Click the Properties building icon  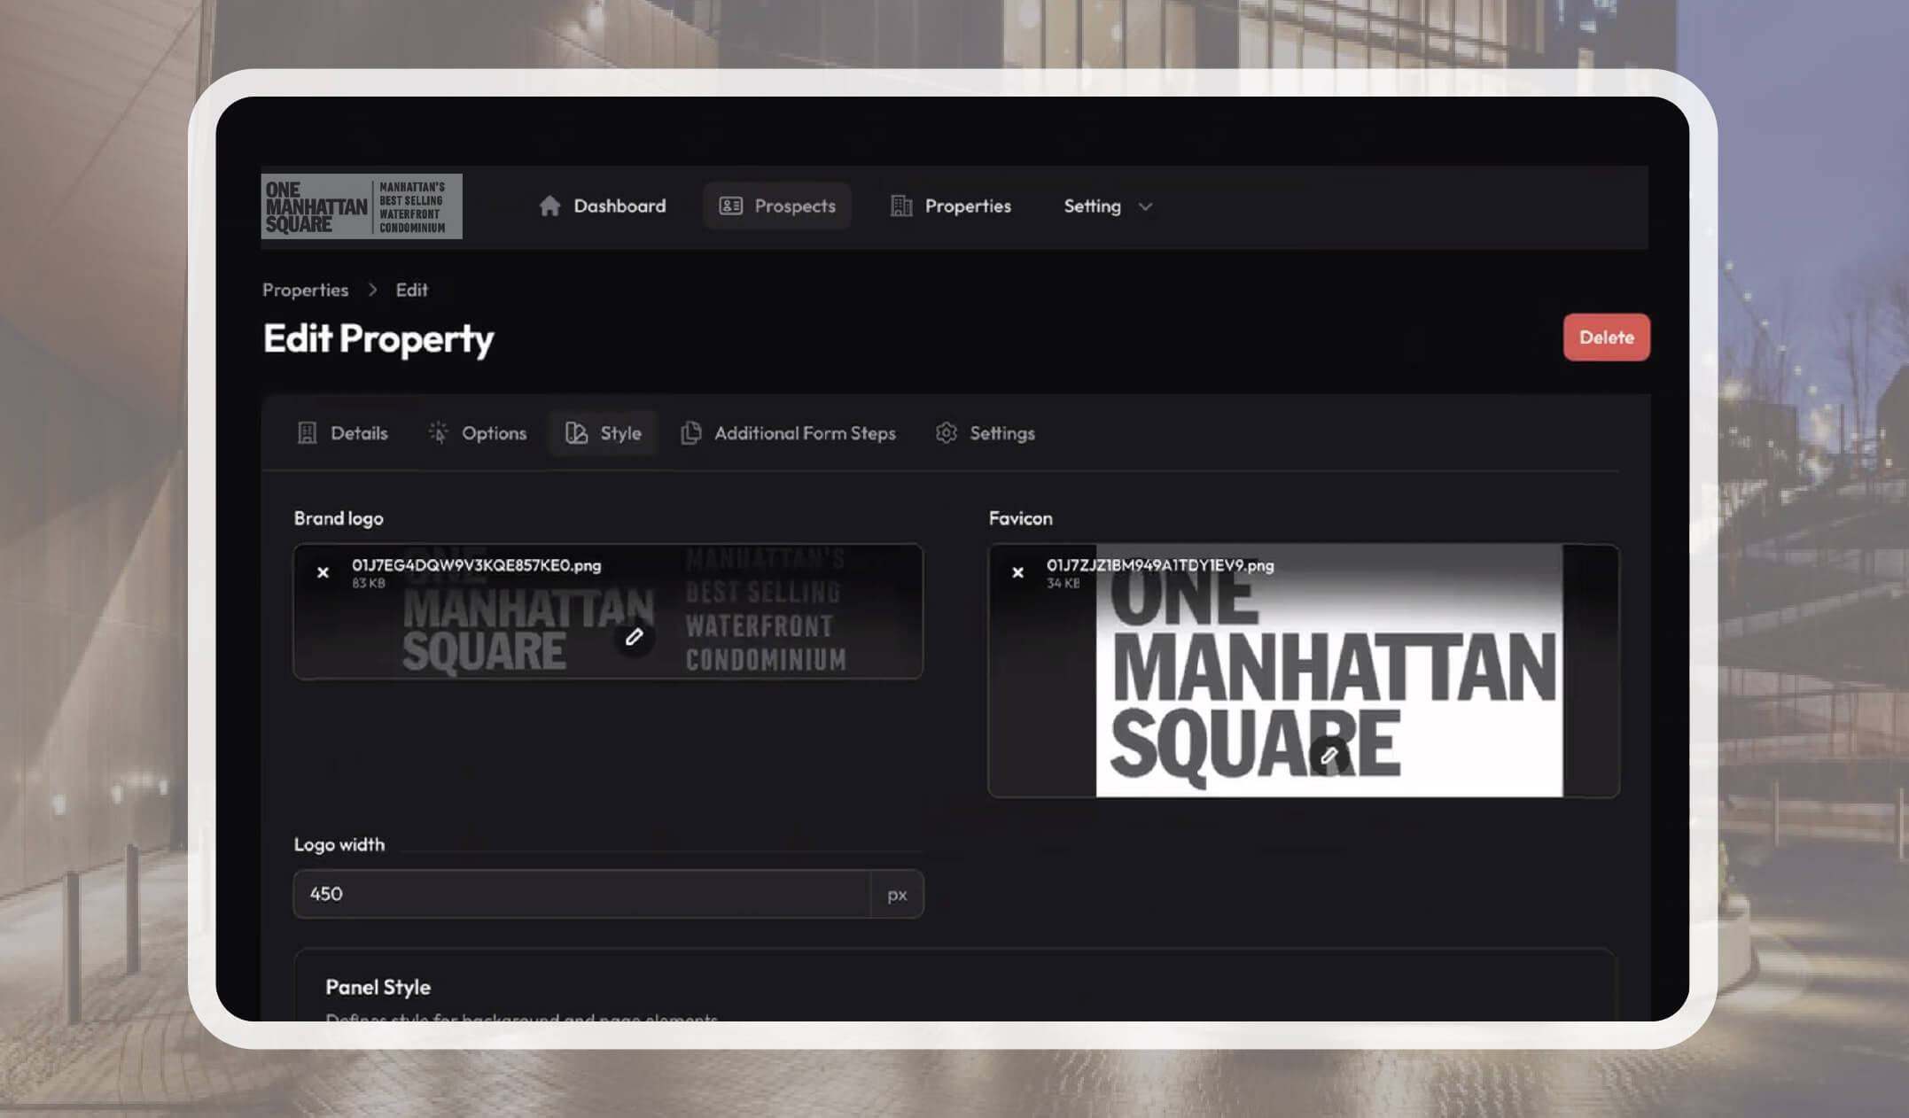pyautogui.click(x=900, y=206)
